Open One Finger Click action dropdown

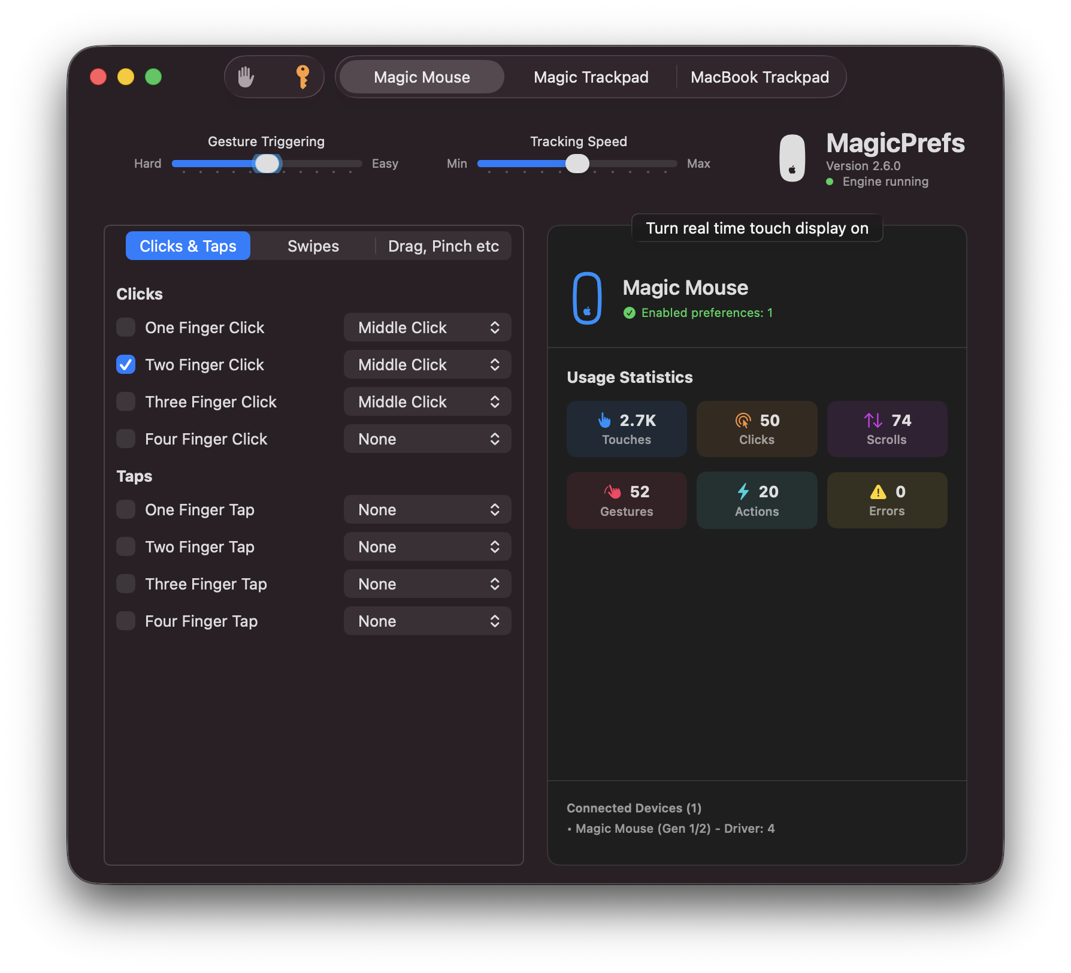(428, 328)
